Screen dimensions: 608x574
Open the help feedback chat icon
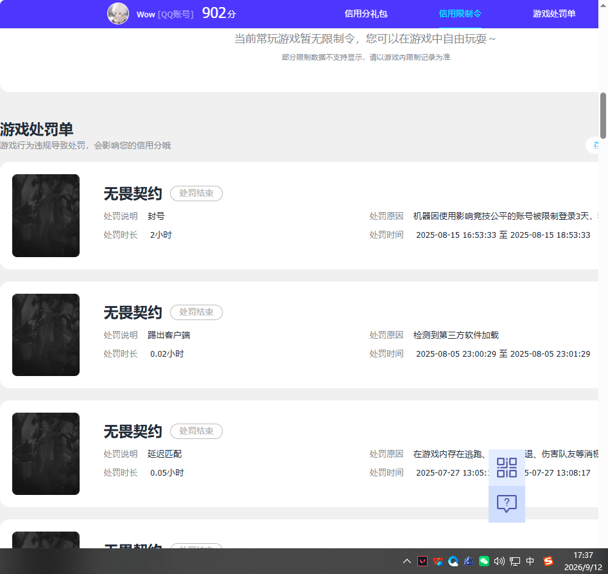tap(507, 504)
